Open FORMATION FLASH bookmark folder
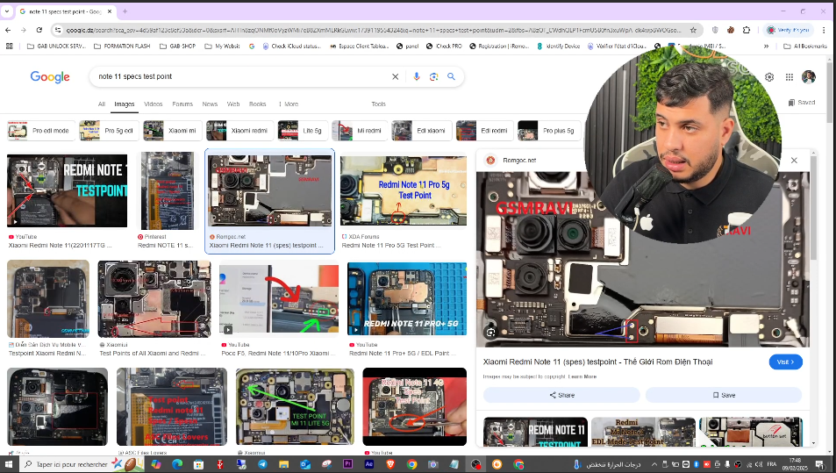This screenshot has height=473, width=836. coord(122,47)
